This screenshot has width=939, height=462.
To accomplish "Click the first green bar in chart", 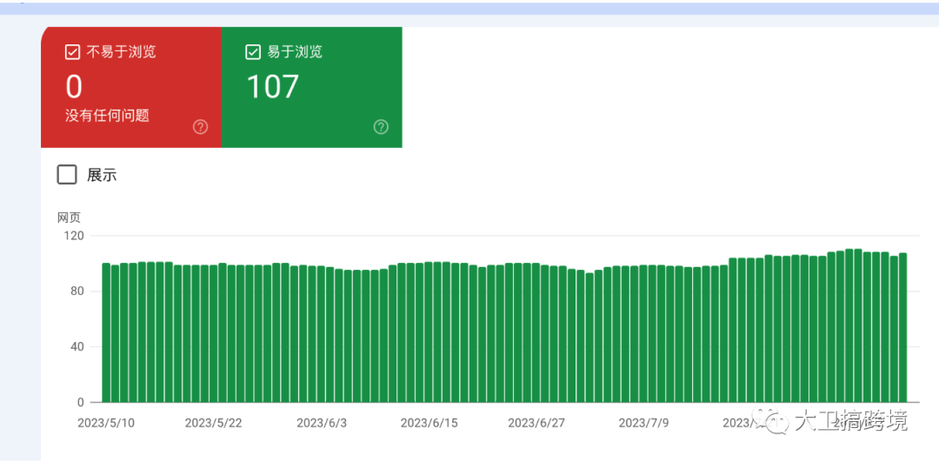I will [x=106, y=332].
